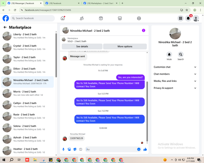Viewport: 204px width, 163px height.
Task: Open a new browser tab with plus
Action: pyautogui.click(x=122, y=3)
